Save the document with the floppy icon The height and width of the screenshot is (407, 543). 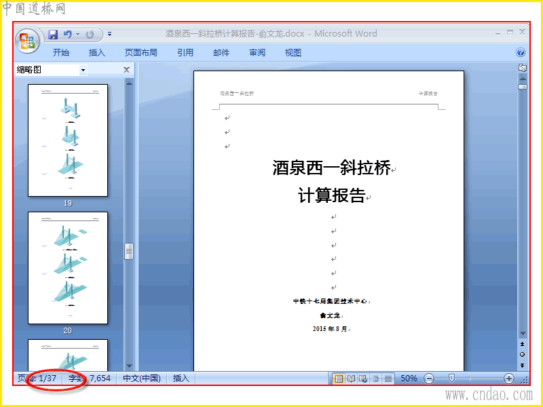53,35
